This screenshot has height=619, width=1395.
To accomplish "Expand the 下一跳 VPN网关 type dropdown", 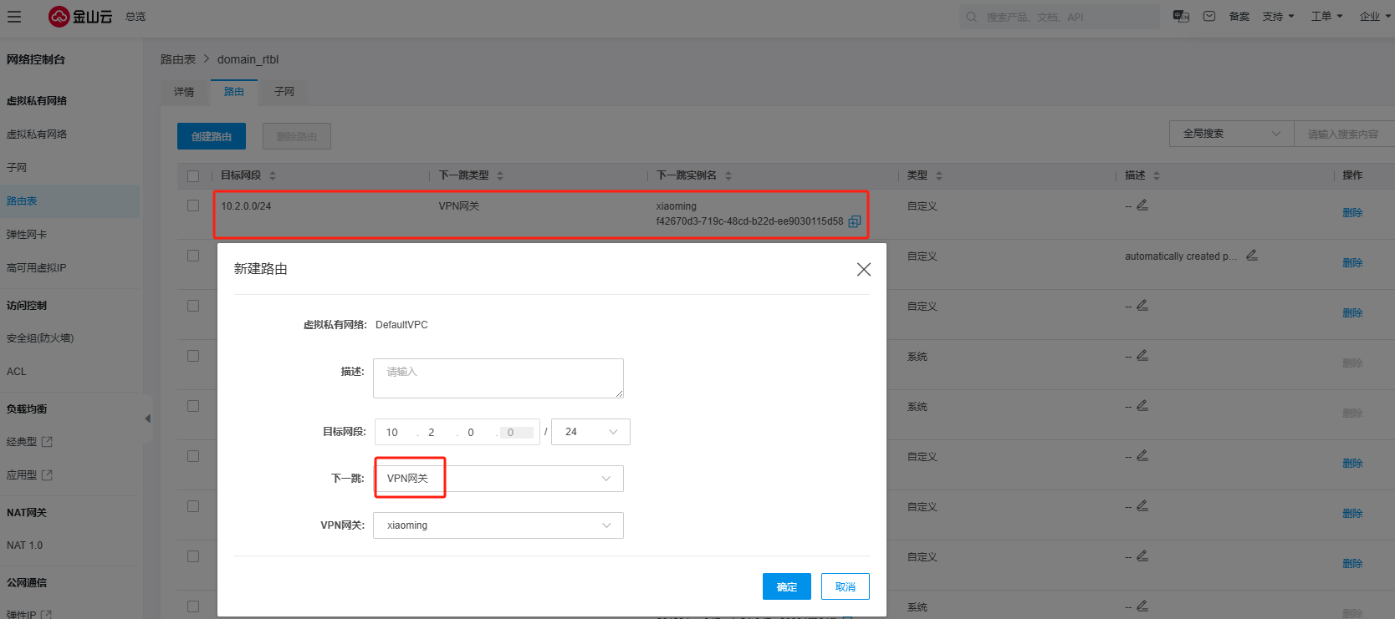I will (x=498, y=479).
